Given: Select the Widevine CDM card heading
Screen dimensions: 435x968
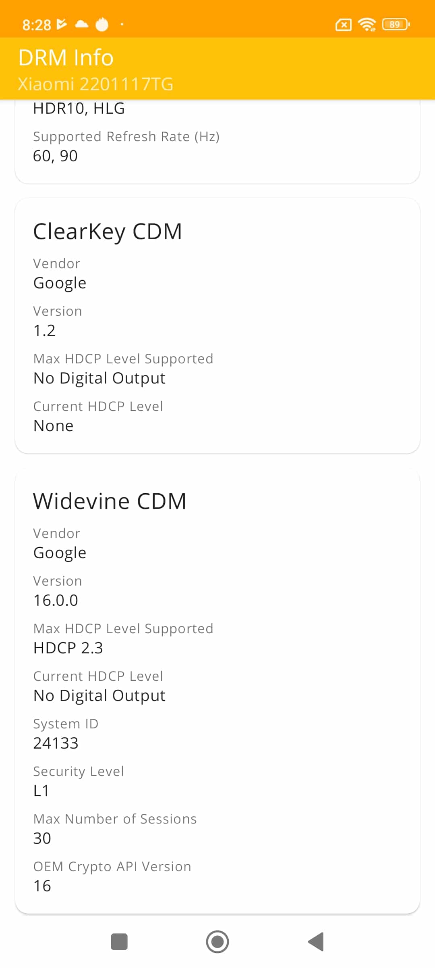Looking at the screenshot, I should coord(110,501).
